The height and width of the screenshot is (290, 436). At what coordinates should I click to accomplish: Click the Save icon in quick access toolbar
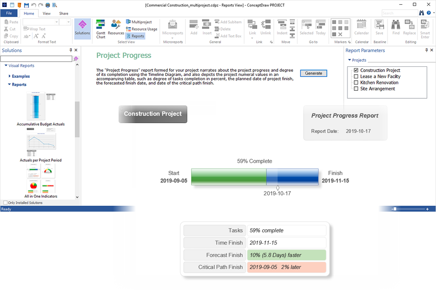click(x=26, y=5)
